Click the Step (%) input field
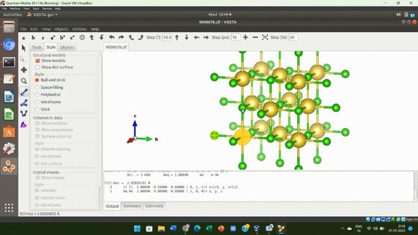This screenshot has height=235, width=418. (293, 38)
